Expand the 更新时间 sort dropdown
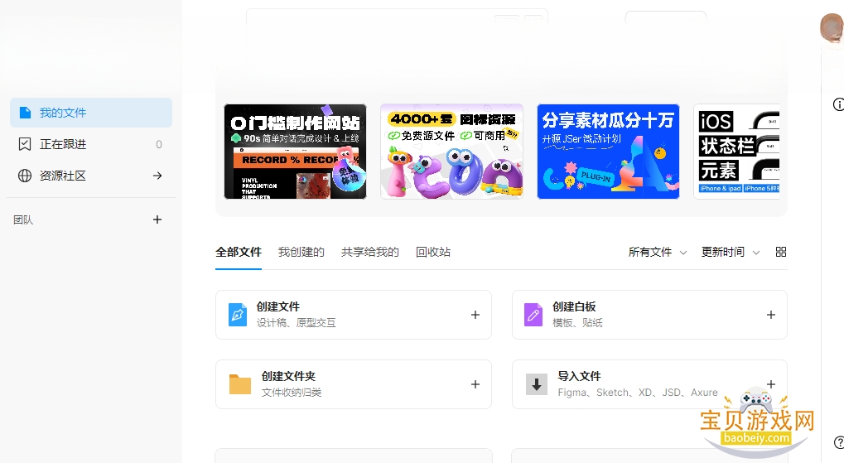844x463 pixels. (731, 252)
